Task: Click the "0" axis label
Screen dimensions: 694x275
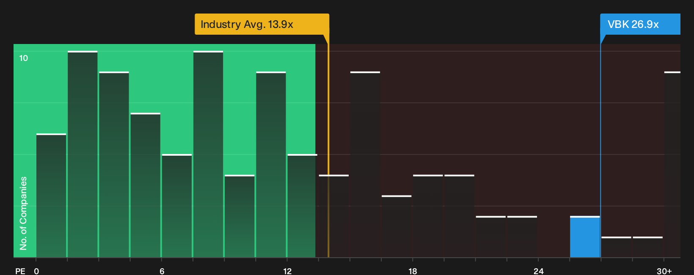Action: 36,271
